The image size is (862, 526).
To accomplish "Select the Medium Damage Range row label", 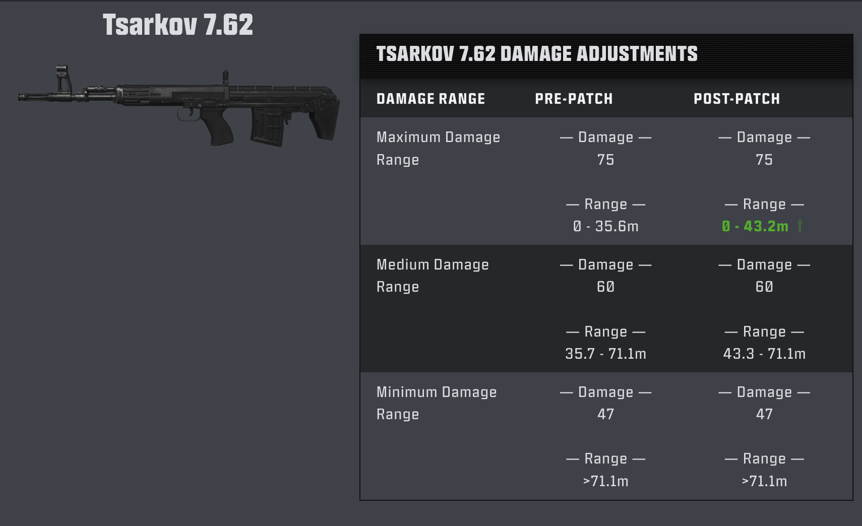I will click(433, 276).
